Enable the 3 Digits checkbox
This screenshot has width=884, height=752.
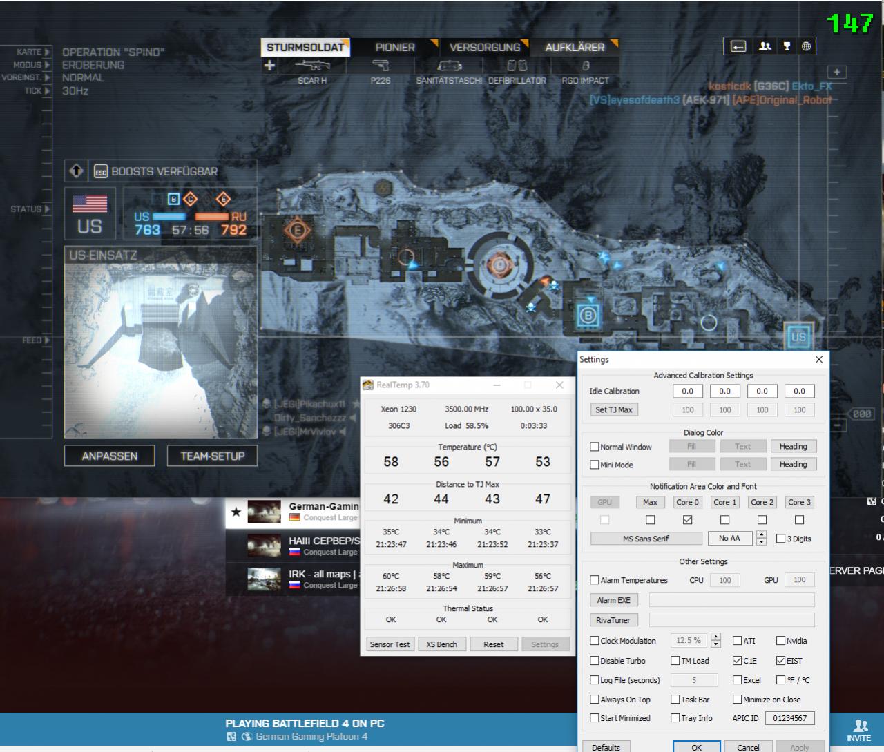(781, 539)
